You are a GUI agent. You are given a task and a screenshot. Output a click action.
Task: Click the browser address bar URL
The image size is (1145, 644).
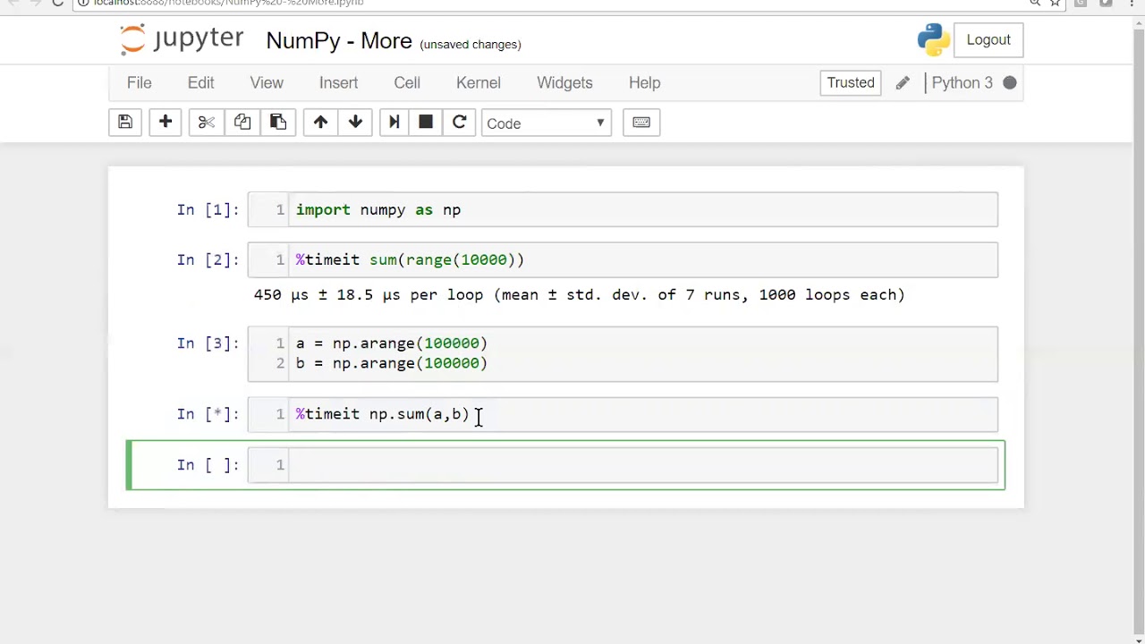pyautogui.click(x=229, y=3)
